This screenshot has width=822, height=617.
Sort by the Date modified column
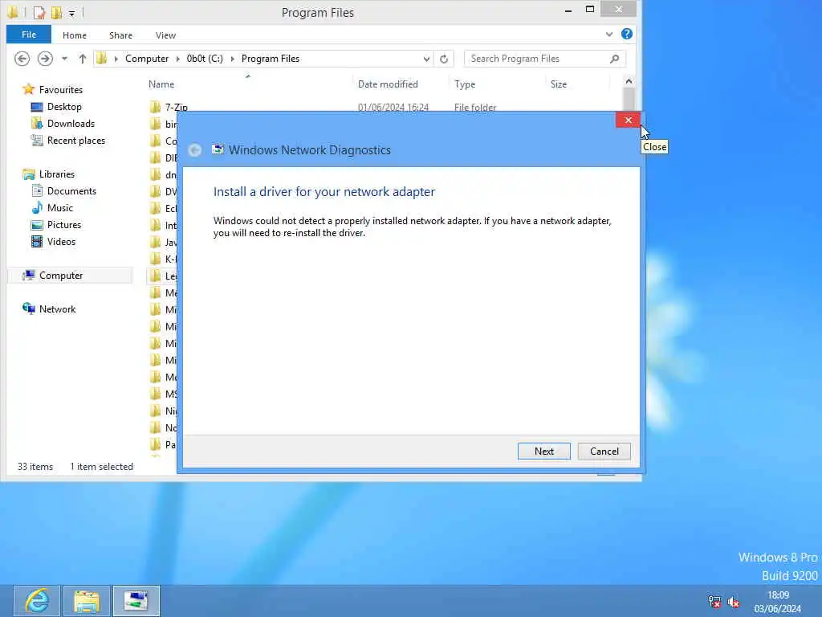[x=388, y=84]
